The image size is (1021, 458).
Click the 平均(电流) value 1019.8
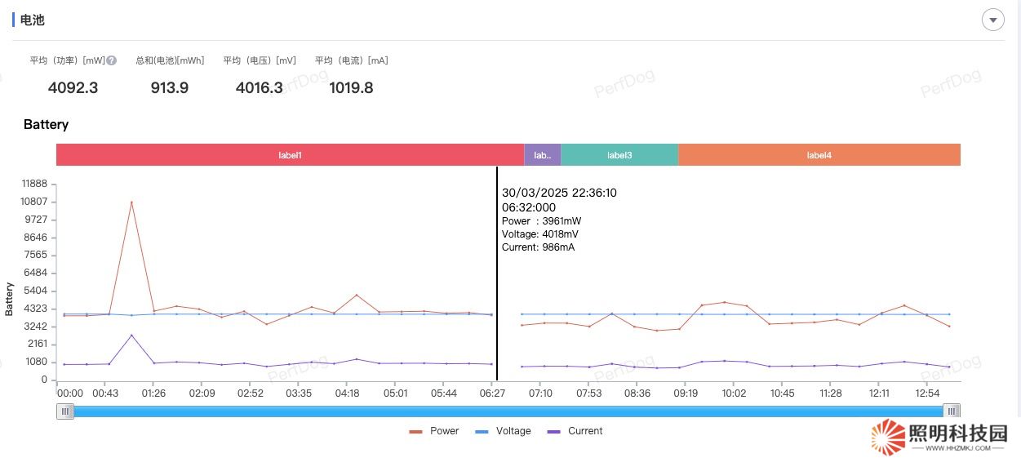pyautogui.click(x=351, y=87)
